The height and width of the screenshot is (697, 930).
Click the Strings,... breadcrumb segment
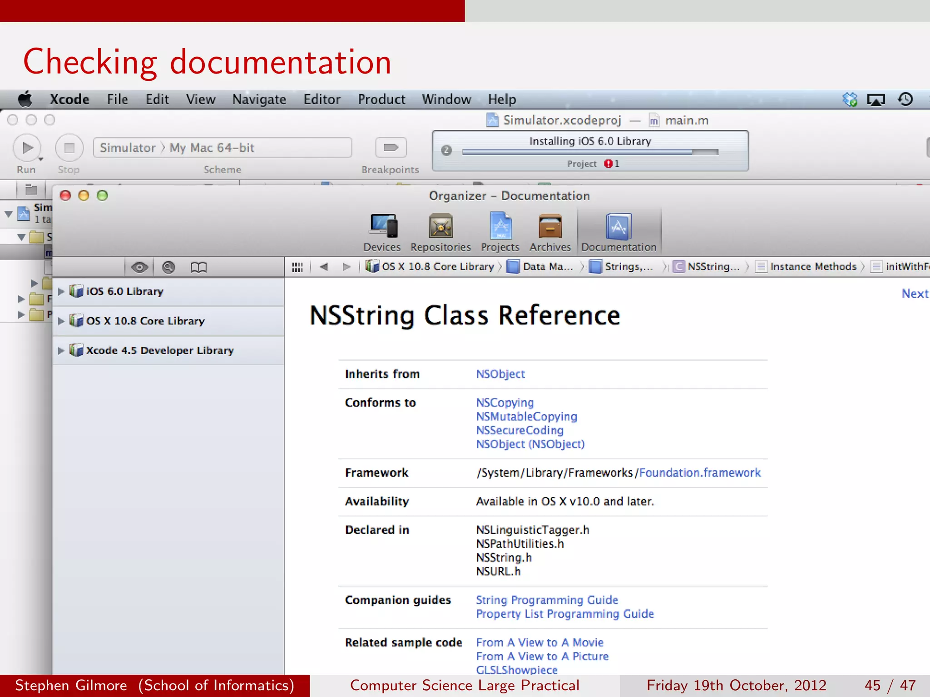[x=621, y=266]
